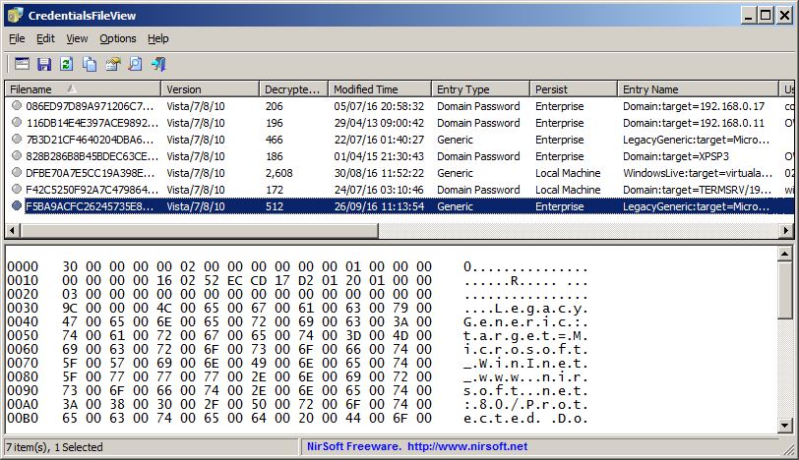Sort by the Decrypted size column header
Image resolution: width=799 pixels, height=460 pixels.
point(293,89)
